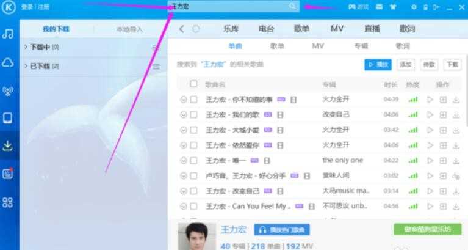Open the mobile device sidebar icon

(8, 119)
